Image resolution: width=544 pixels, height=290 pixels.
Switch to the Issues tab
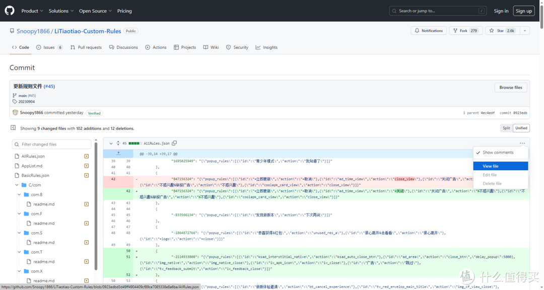(x=49, y=47)
